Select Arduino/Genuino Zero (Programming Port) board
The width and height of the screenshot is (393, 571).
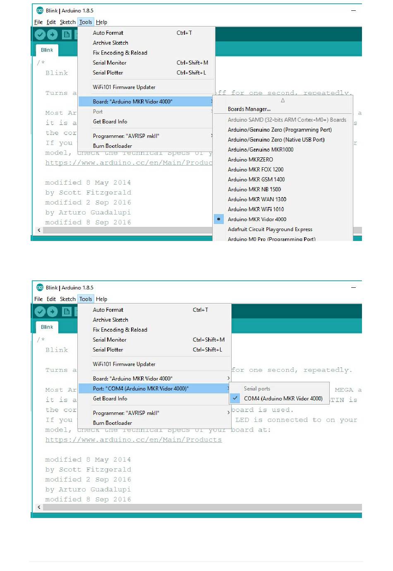[280, 130]
